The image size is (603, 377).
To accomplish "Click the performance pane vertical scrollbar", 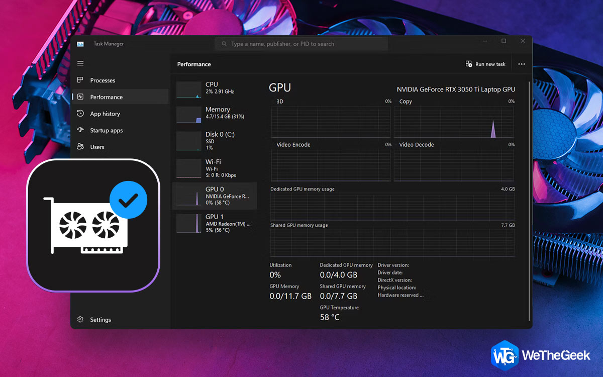I will [x=529, y=201].
